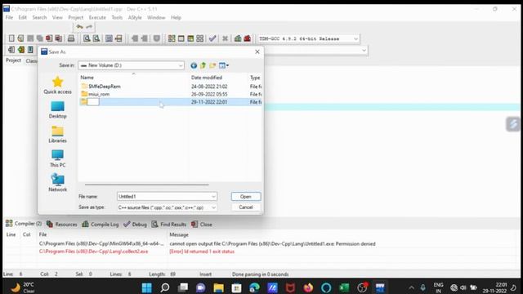Click the Compile toolbar icon
Viewport: 523px width, 294px height.
coord(172,38)
